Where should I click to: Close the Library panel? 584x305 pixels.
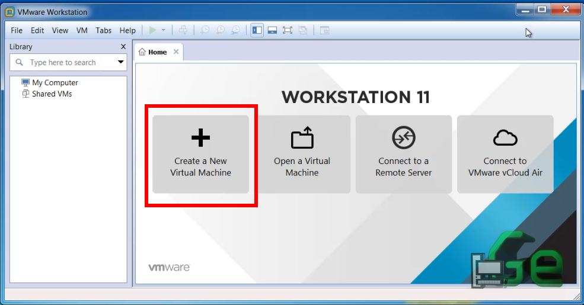pyautogui.click(x=123, y=47)
